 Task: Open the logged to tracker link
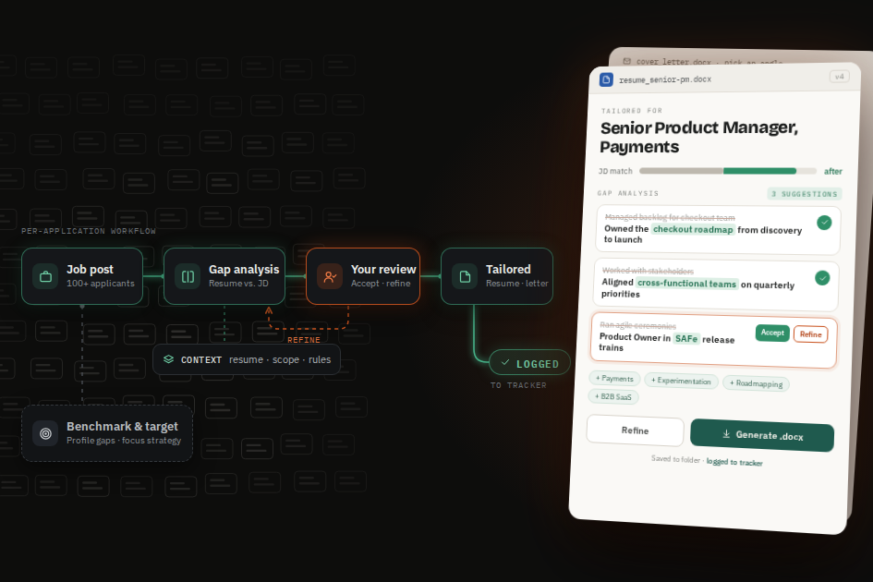[x=734, y=462]
